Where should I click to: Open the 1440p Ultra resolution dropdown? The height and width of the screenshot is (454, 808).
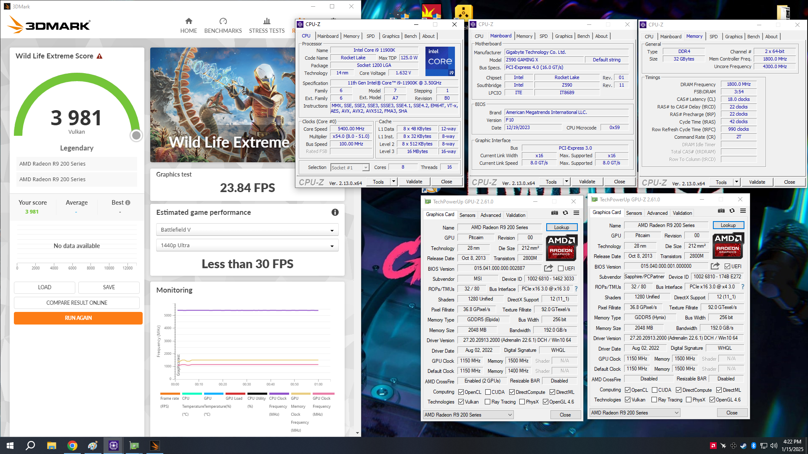tap(247, 245)
